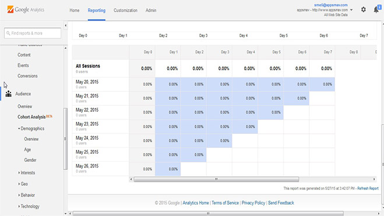Open the account selector dropdown arrow
Screen dimensions: 384x216
click(351, 10)
